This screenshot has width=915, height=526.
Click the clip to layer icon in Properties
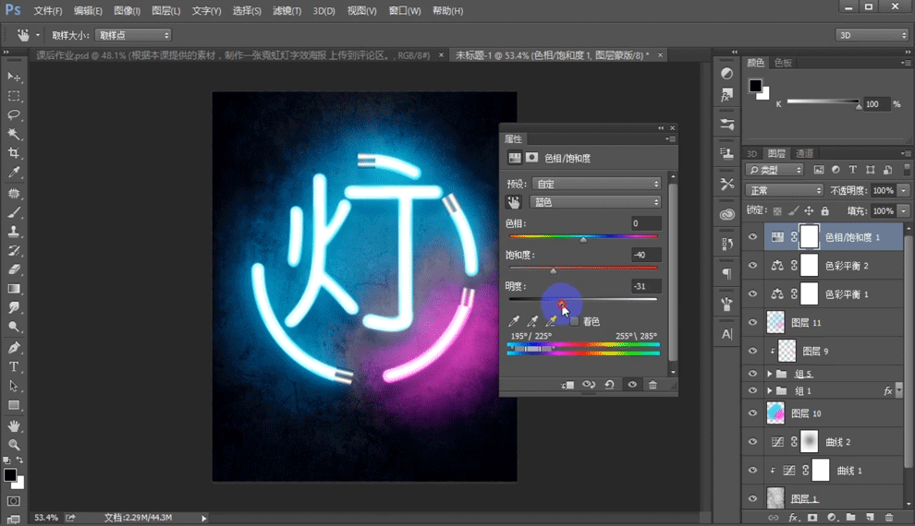tap(567, 385)
